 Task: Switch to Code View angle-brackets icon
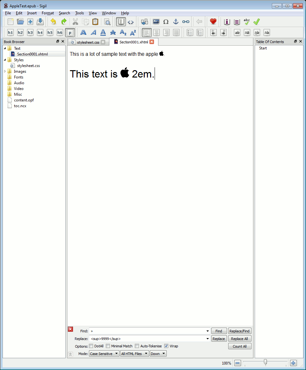click(x=131, y=22)
